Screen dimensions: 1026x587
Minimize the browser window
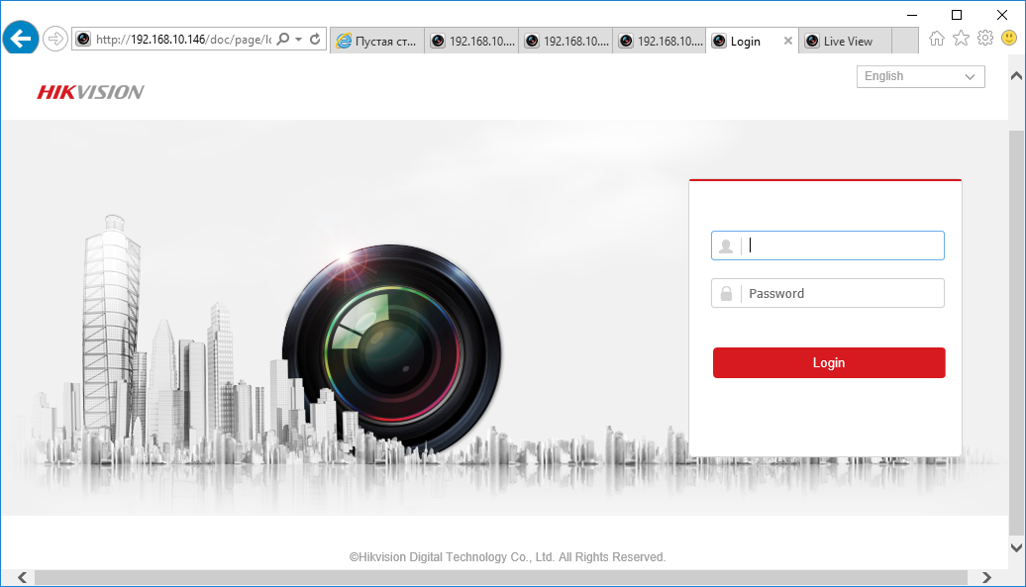912,15
